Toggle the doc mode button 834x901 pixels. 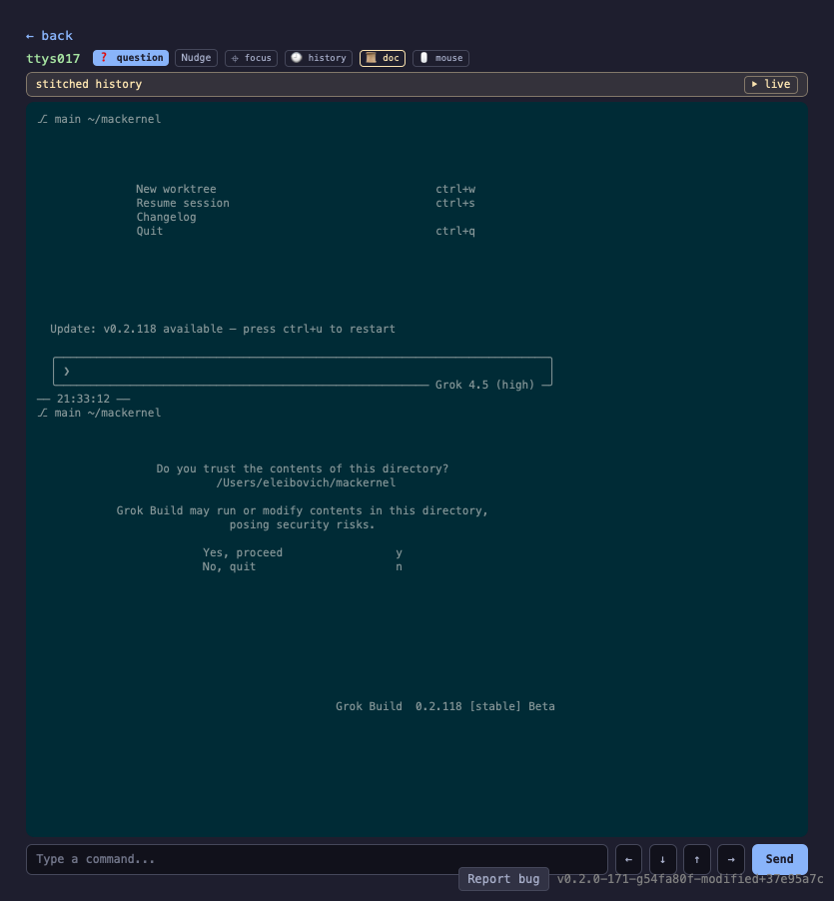click(383, 58)
